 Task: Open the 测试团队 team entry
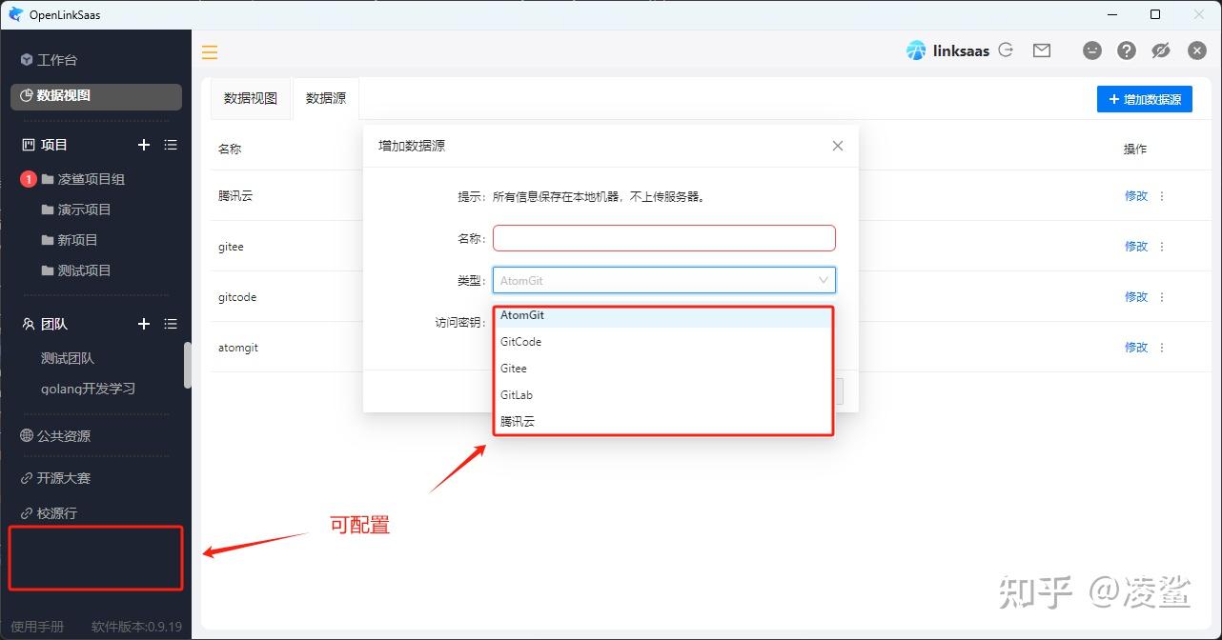[68, 357]
